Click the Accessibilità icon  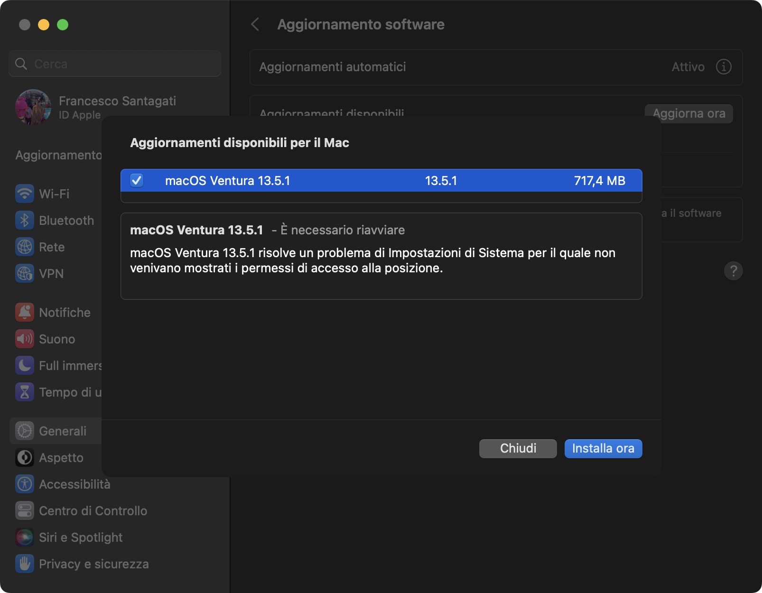(25, 484)
